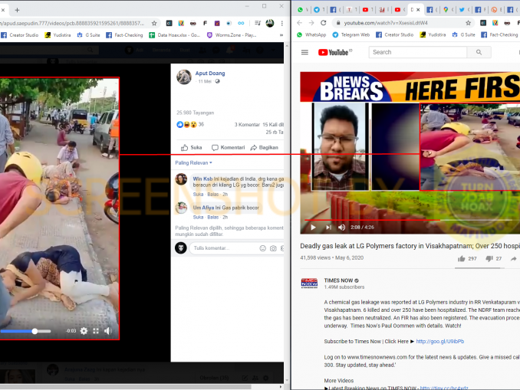Bookmark the Facebook page with star icon
The height and width of the screenshot is (390, 520).
tap(154, 23)
